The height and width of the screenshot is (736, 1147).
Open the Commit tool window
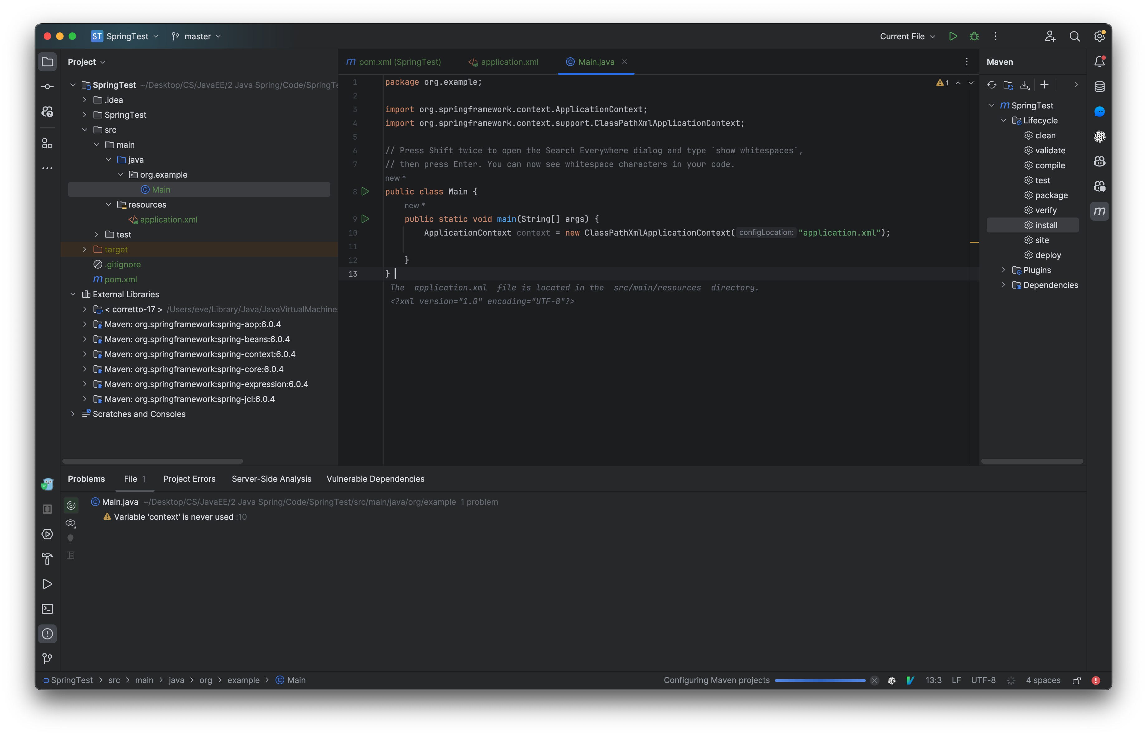pyautogui.click(x=47, y=87)
